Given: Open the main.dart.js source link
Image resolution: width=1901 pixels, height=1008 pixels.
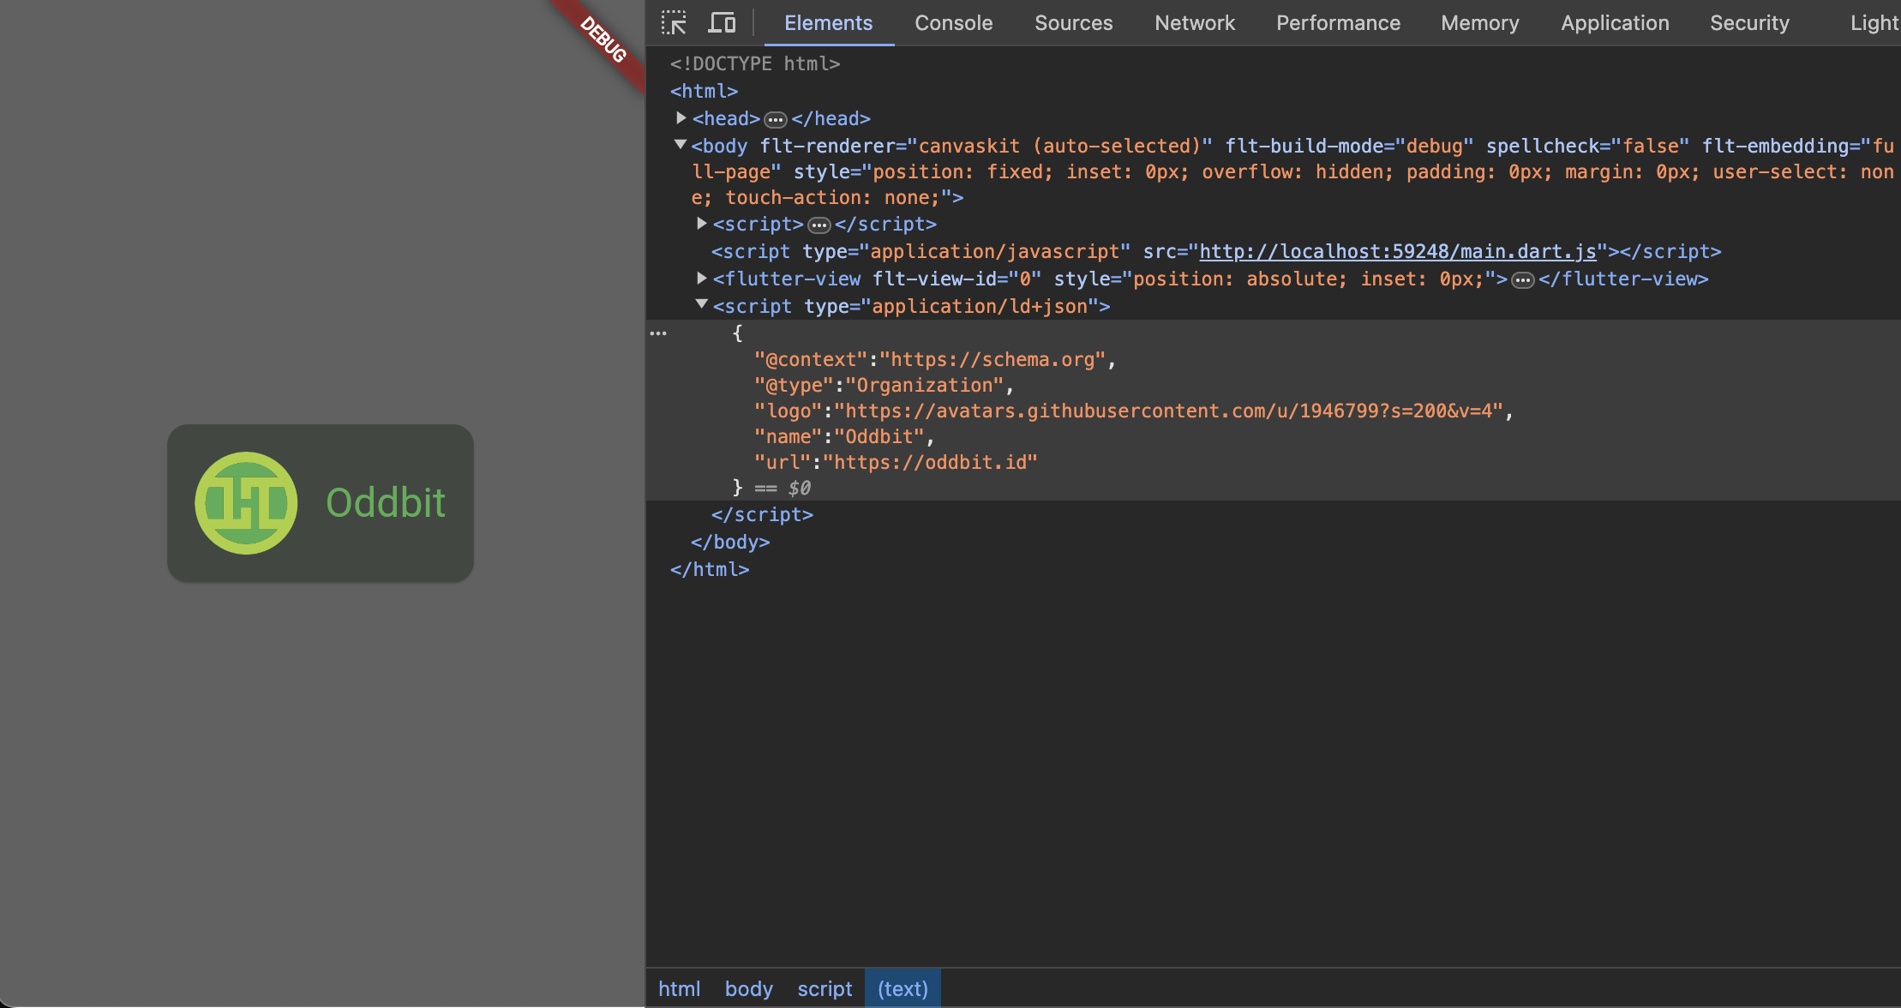Looking at the screenshot, I should [1397, 252].
